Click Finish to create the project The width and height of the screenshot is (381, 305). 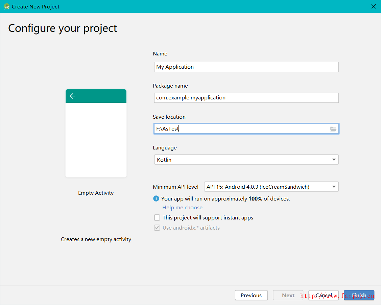tap(359, 295)
